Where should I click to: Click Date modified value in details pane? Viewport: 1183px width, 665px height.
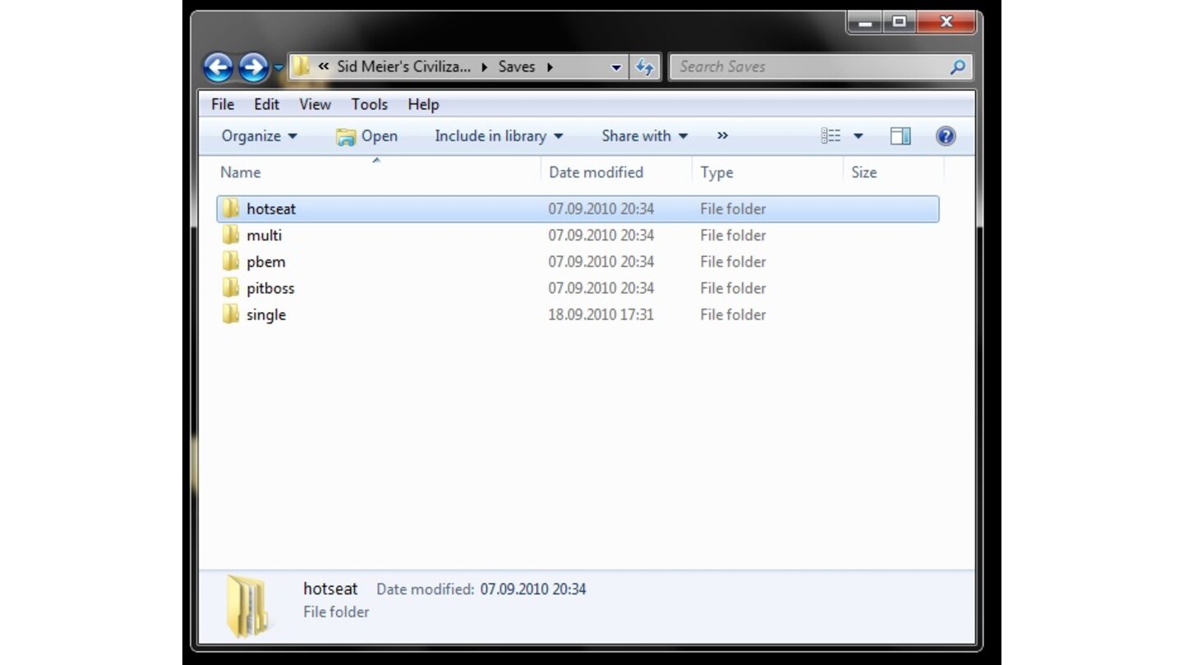(x=533, y=589)
